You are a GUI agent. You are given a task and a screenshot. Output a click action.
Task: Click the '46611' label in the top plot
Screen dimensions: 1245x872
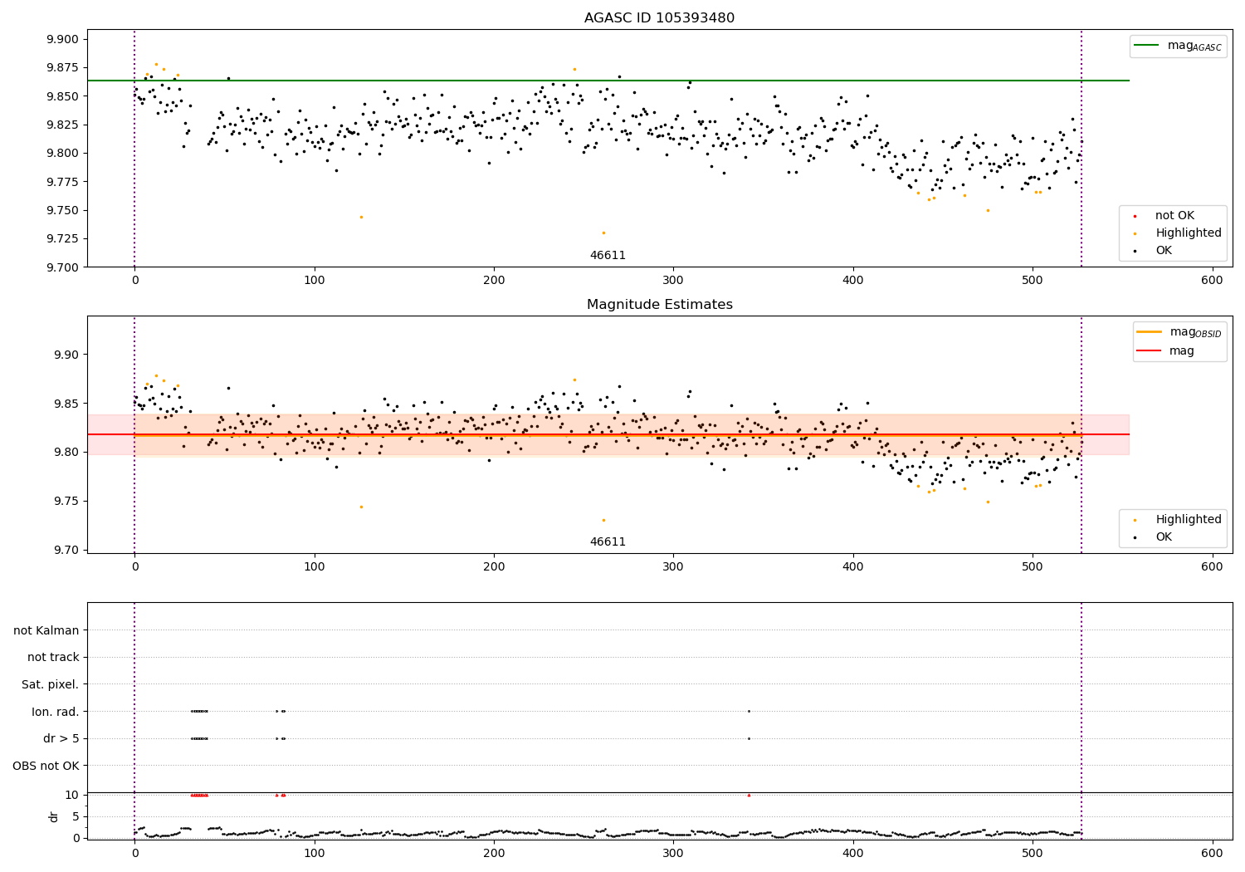click(x=608, y=256)
